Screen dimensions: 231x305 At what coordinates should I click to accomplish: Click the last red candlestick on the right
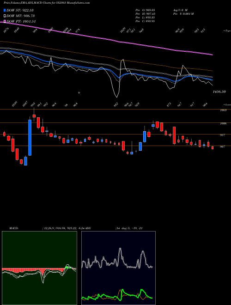tap(213, 148)
